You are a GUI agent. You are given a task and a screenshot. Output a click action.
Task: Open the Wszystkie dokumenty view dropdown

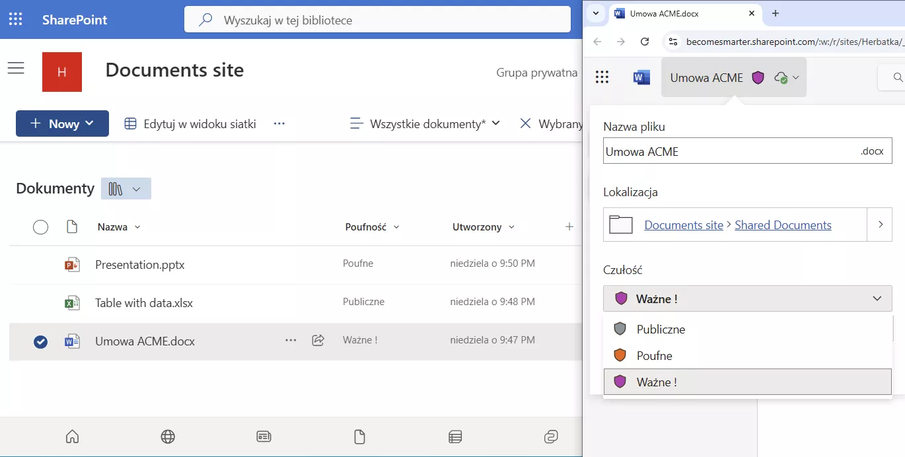(425, 123)
